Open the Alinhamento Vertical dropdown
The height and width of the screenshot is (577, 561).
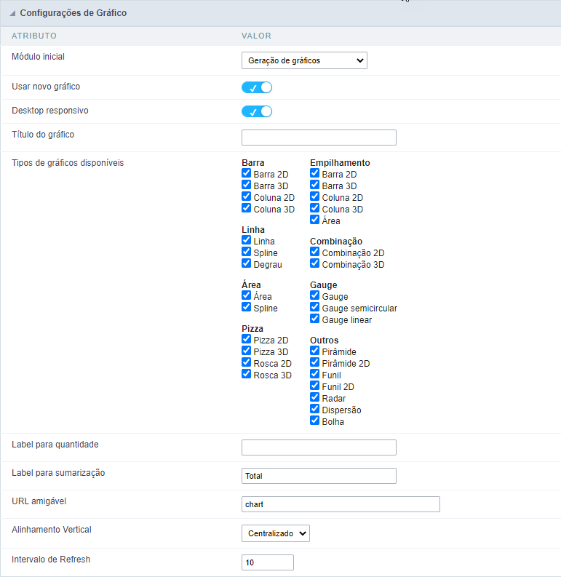pos(275,533)
